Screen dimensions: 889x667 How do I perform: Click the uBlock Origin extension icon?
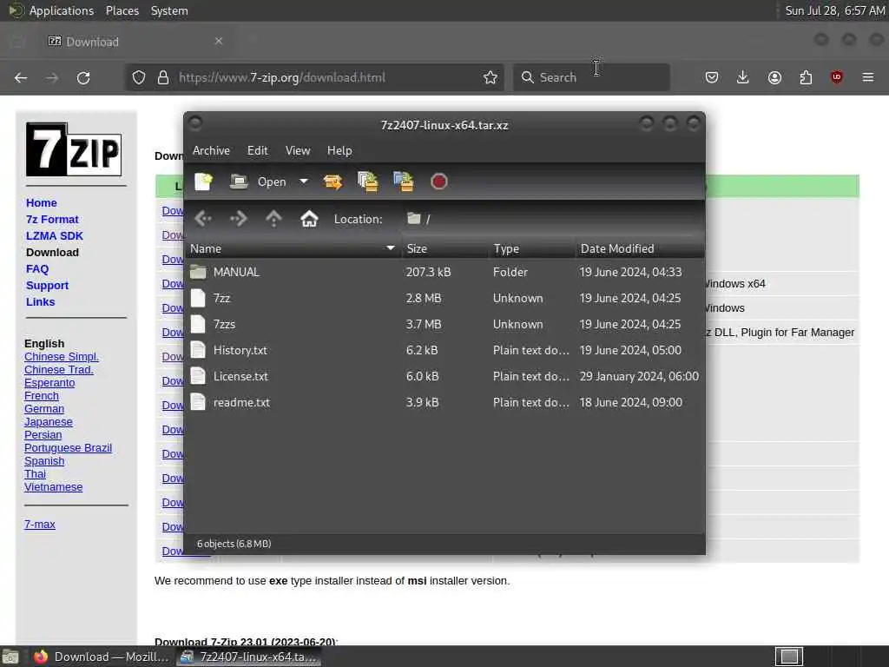(837, 77)
